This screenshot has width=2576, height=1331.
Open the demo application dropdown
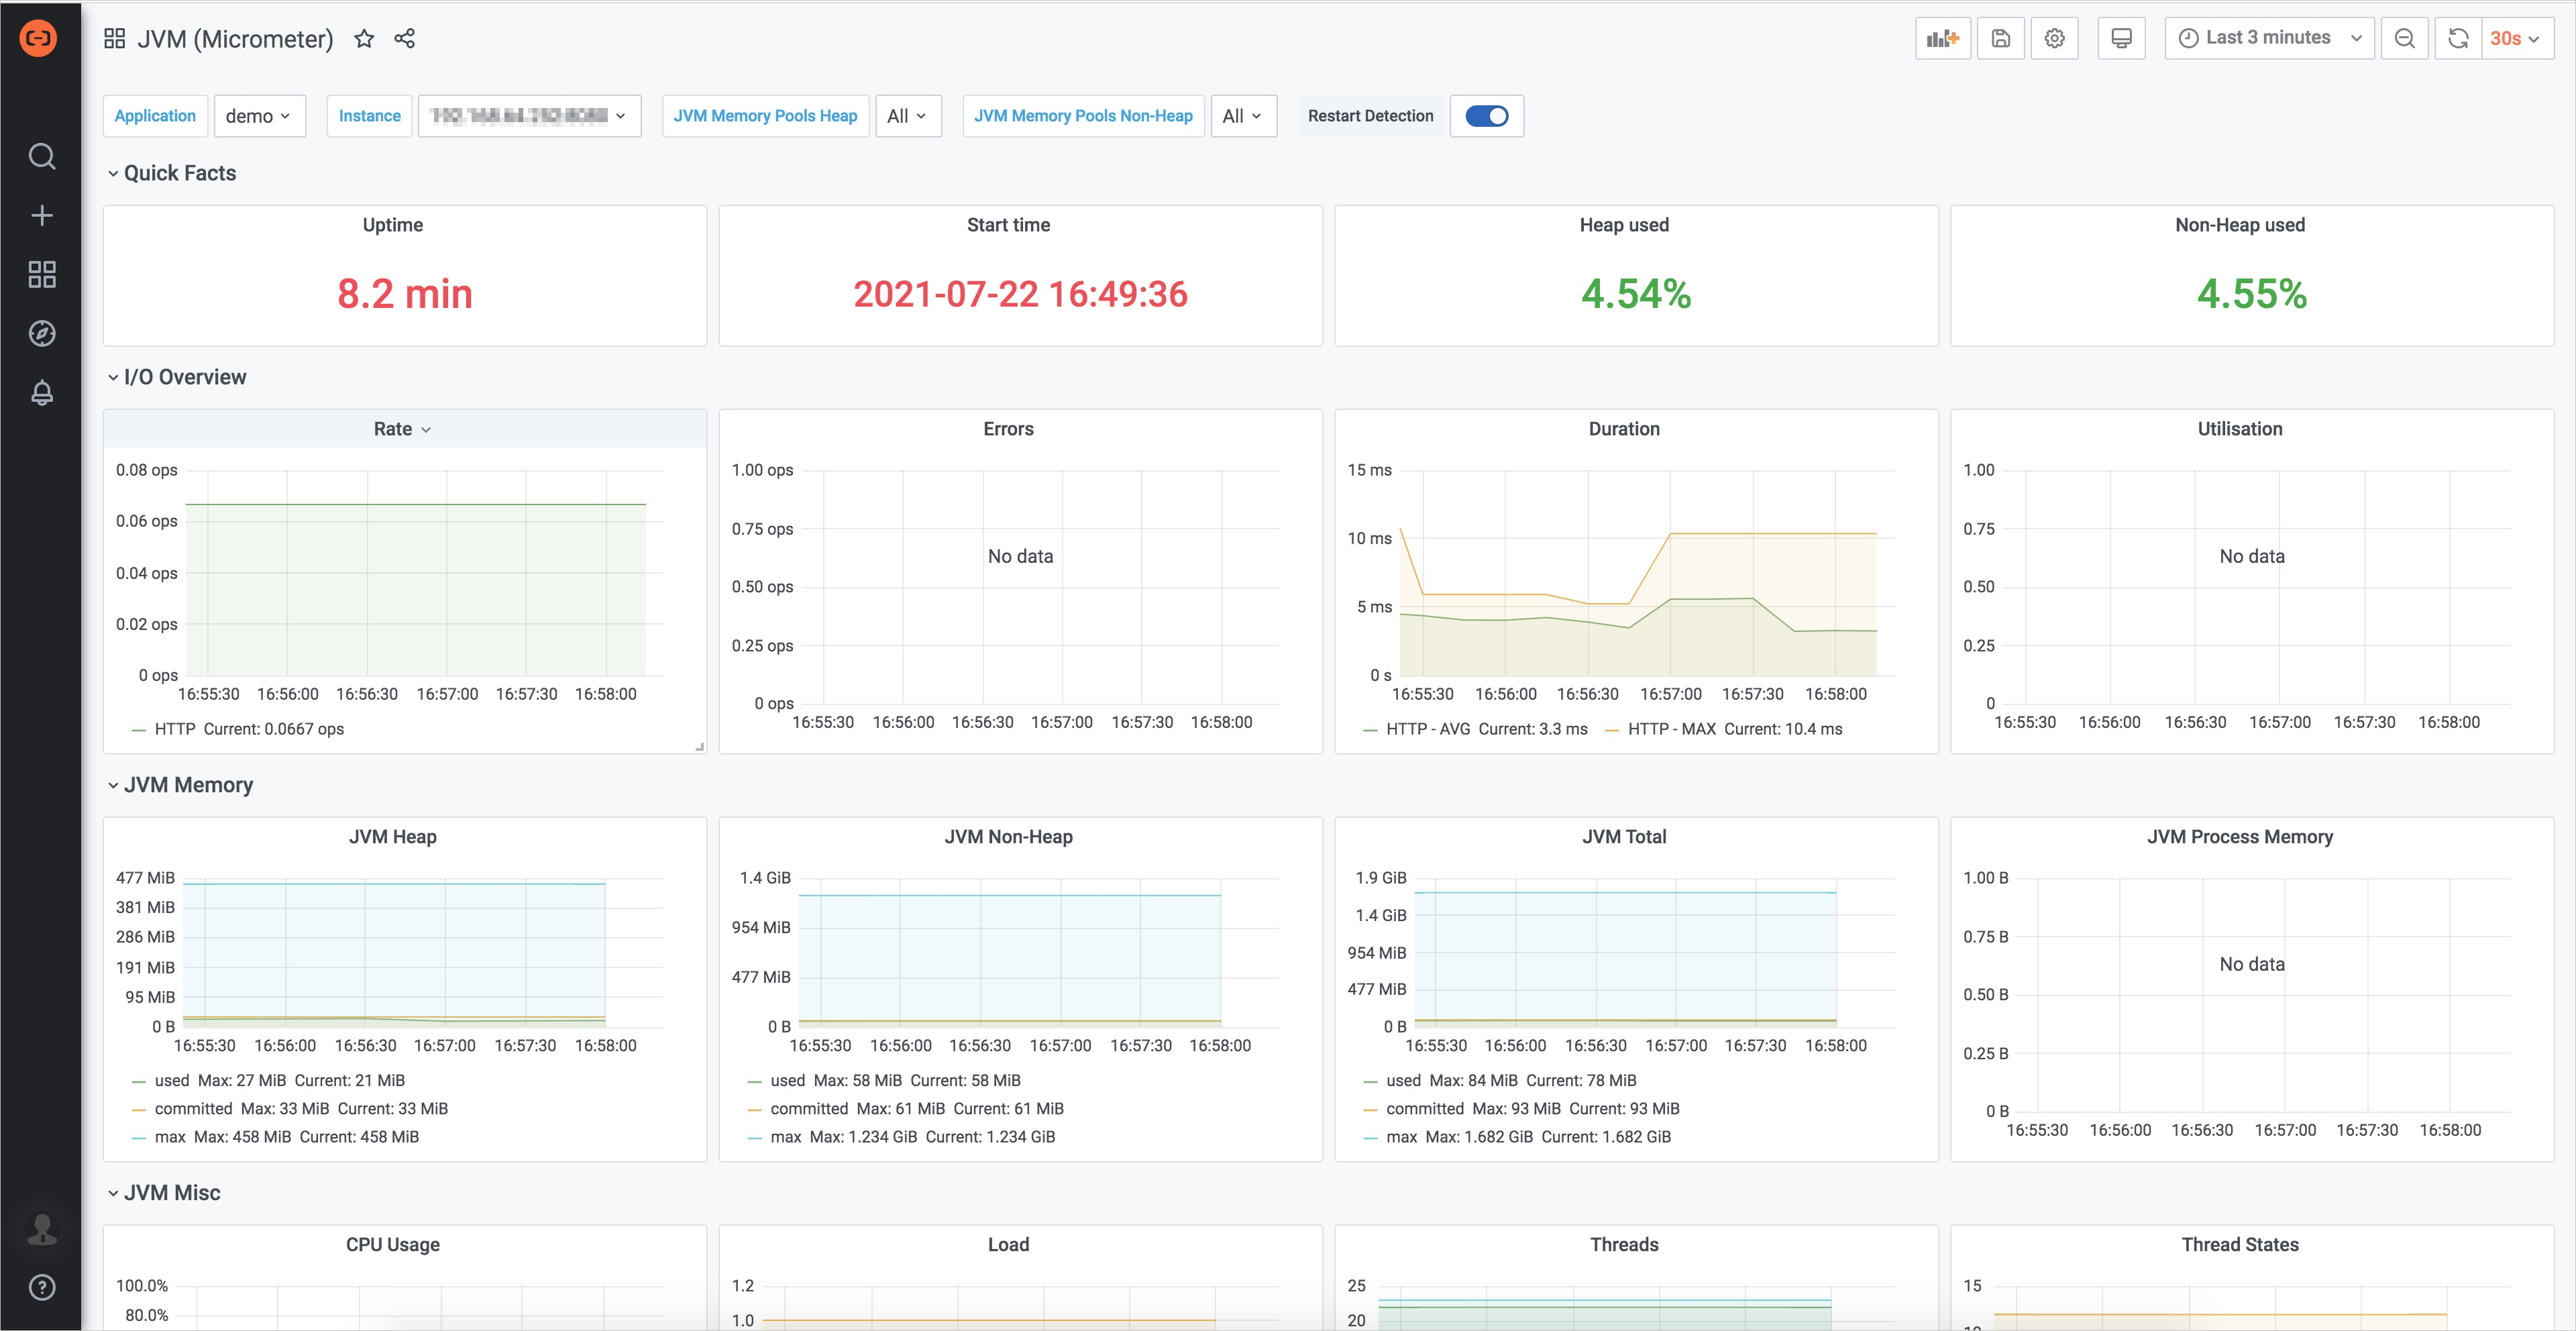[x=259, y=116]
